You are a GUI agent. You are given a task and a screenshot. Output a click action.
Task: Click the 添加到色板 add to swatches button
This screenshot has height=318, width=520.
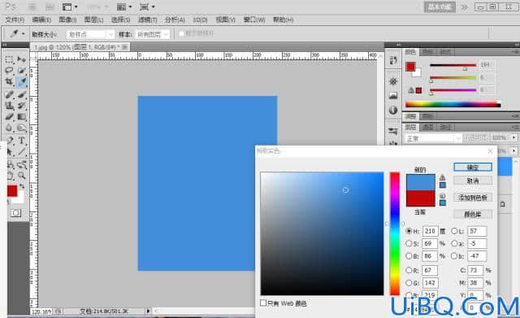473,198
